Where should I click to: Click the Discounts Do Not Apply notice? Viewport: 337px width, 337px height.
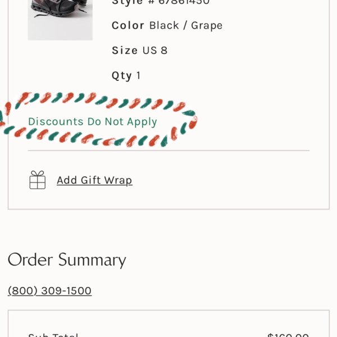pos(93,122)
